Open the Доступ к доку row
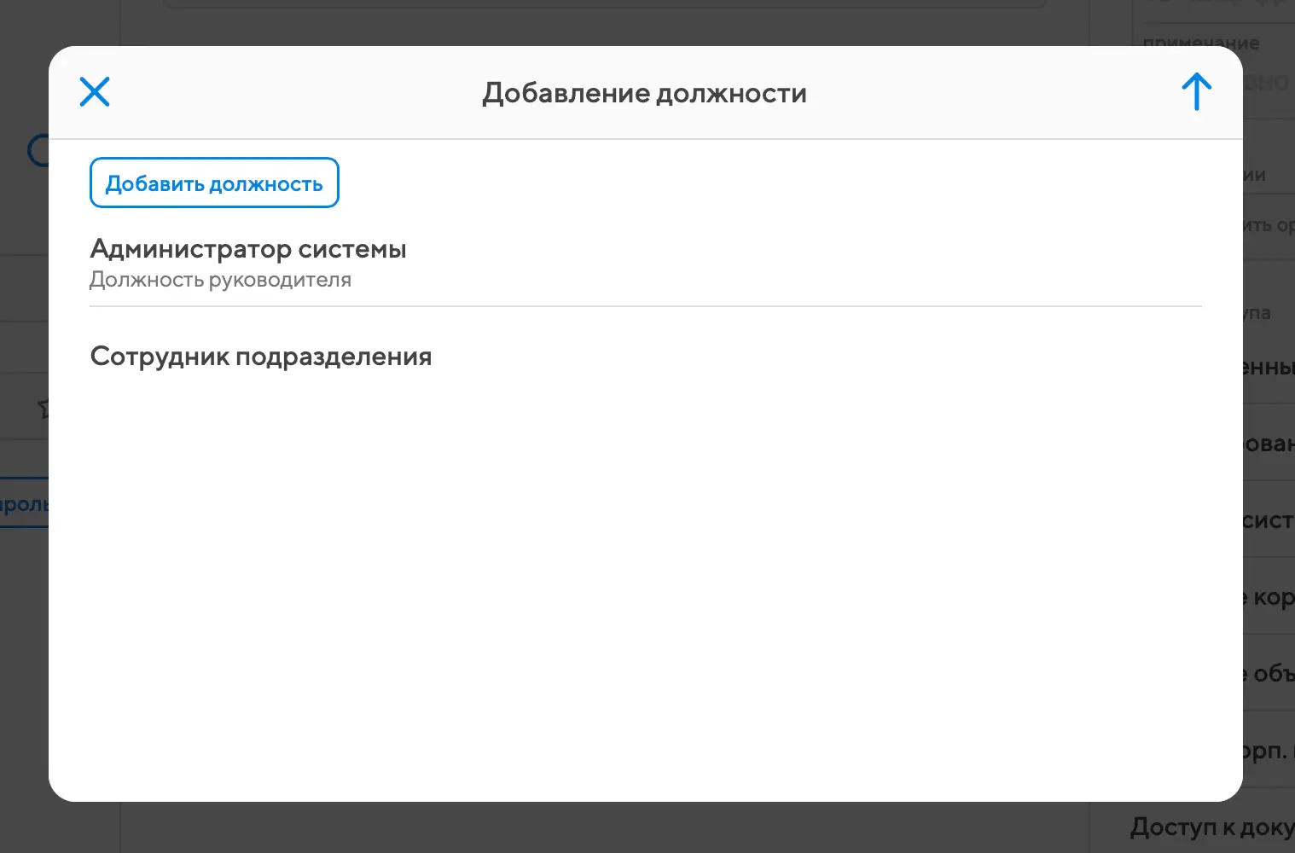Viewport: 1295px width, 853px height. coord(1211,827)
